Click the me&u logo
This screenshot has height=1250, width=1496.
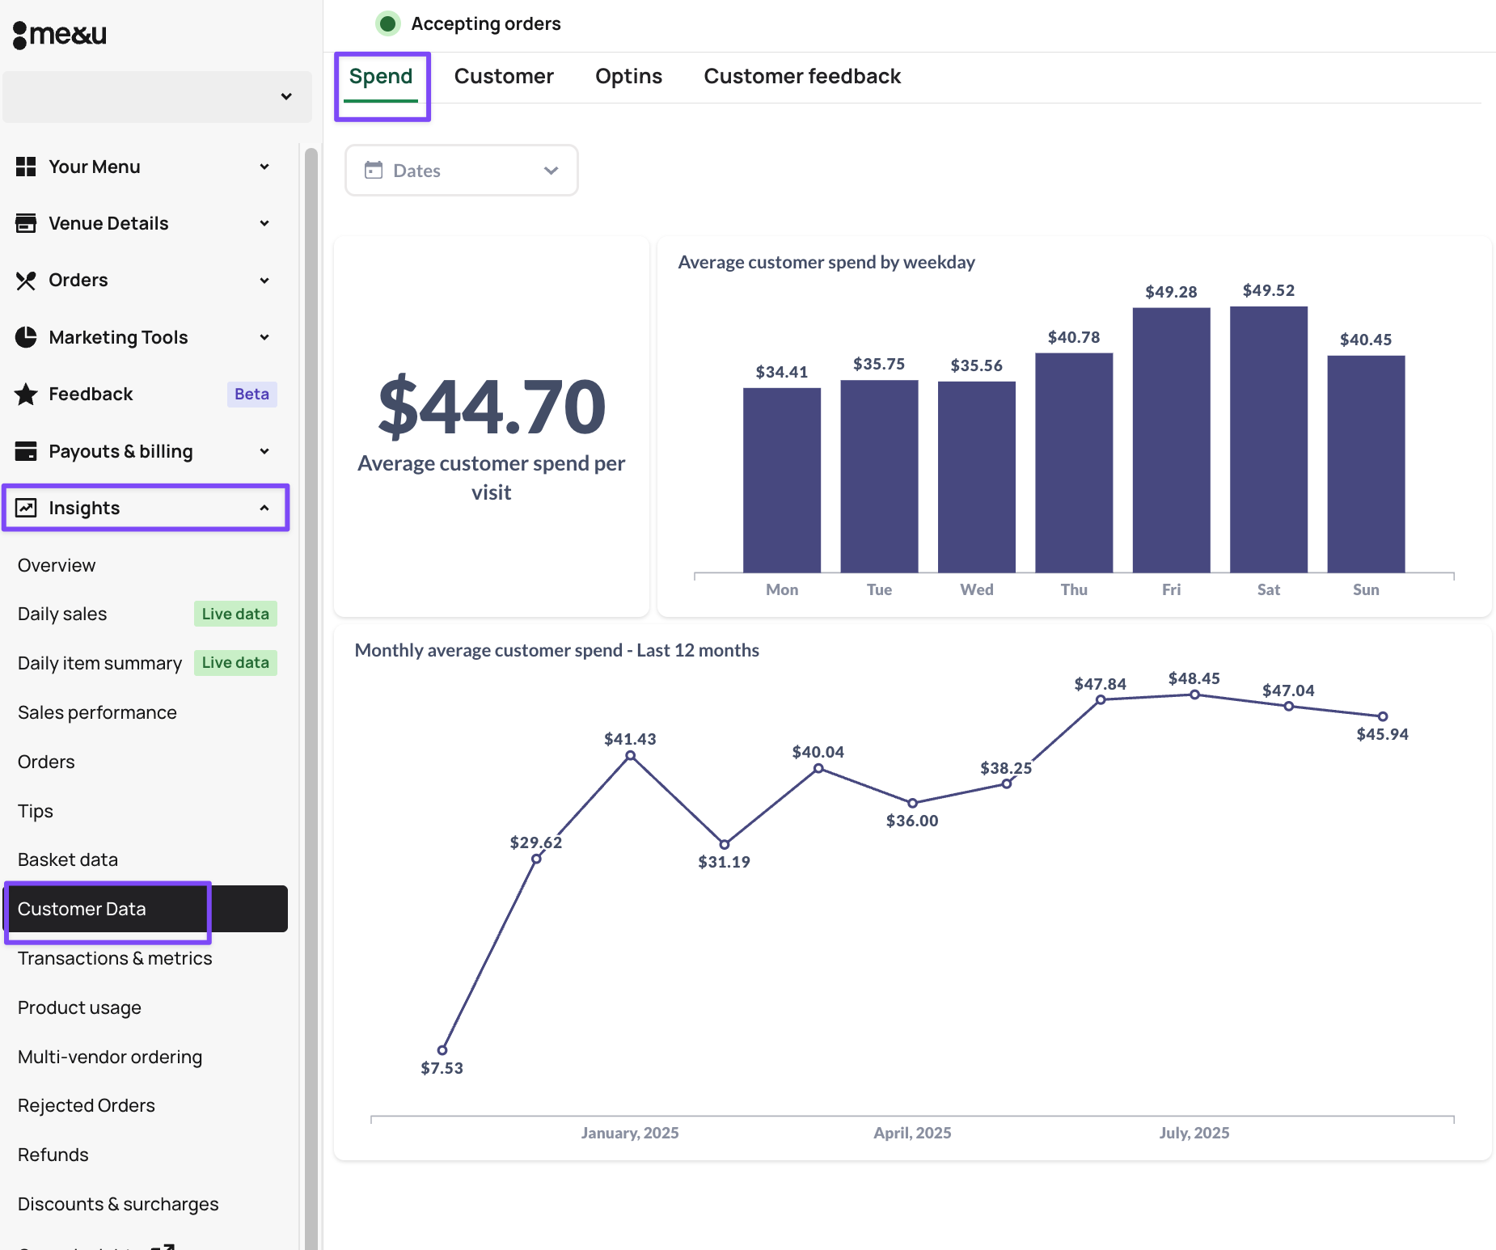pos(60,34)
